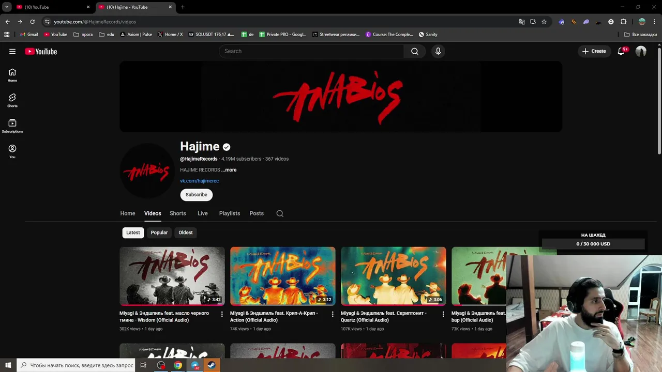This screenshot has width=662, height=372.
Task: Play the Wisdom video thumbnail
Action: coord(172,276)
